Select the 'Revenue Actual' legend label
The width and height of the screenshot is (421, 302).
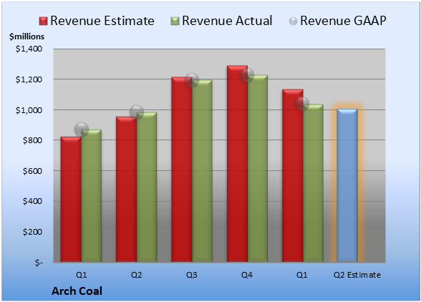[x=227, y=21]
